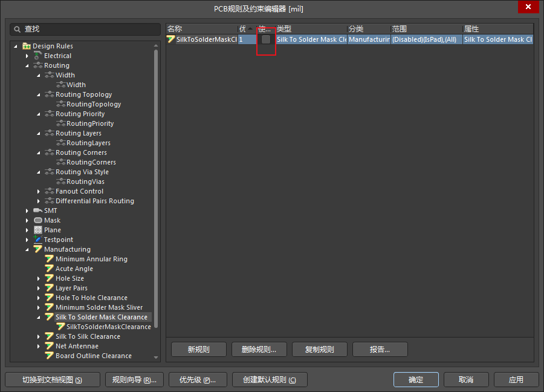The image size is (544, 392).
Task: Sort by the 范围 column header
Action: tap(427, 29)
